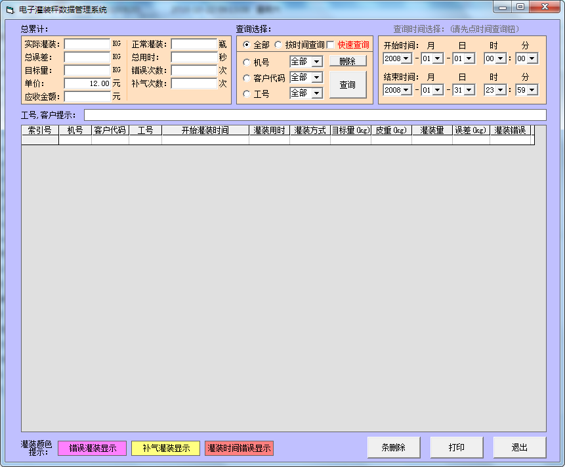Click the app icon in title bar
This screenshot has height=467, width=565.
(x=9, y=10)
